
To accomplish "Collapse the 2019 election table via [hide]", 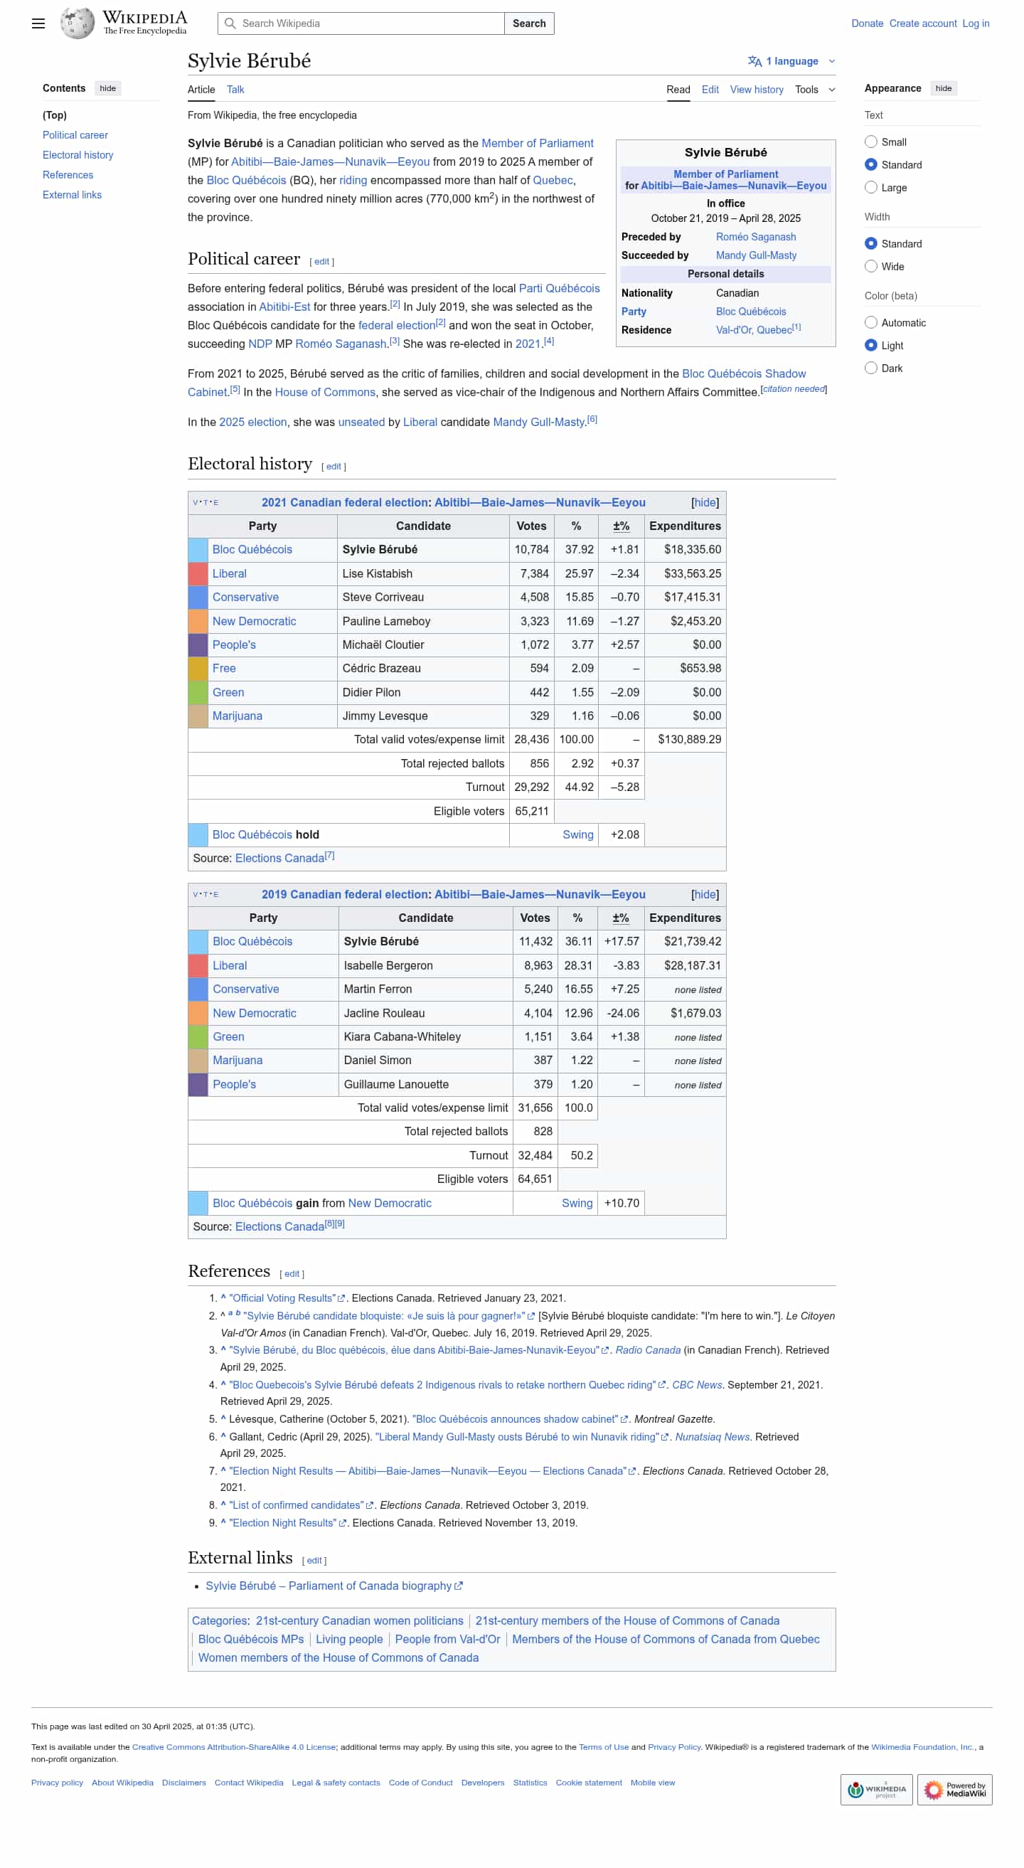I will click(x=705, y=895).
